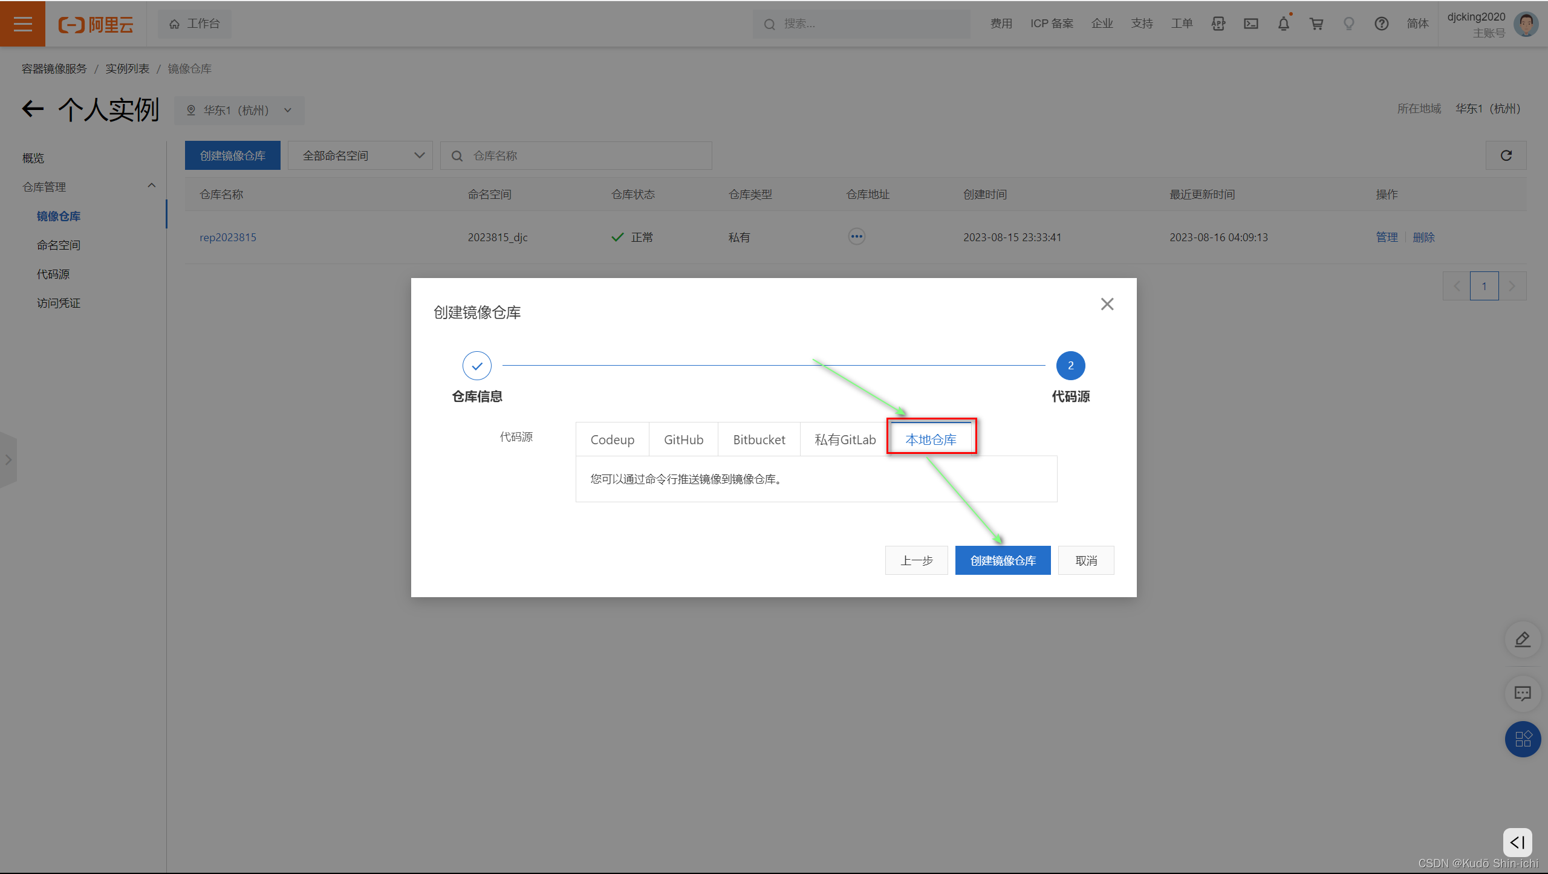Open the edit feedback floating icon
This screenshot has width=1548, height=874.
(x=1522, y=639)
